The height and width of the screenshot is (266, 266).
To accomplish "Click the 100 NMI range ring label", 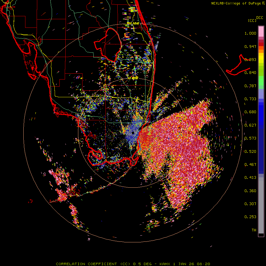I will [133, 23].
